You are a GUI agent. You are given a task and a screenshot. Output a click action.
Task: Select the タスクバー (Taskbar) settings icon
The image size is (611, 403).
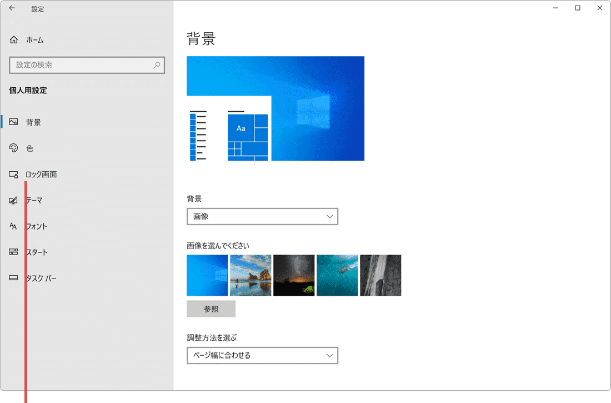tap(13, 278)
